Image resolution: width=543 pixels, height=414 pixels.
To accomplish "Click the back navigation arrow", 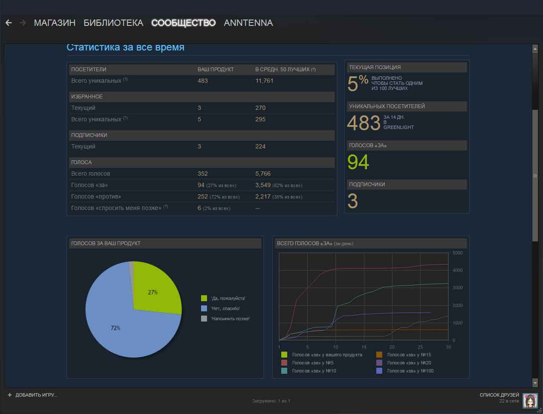I will click(8, 23).
